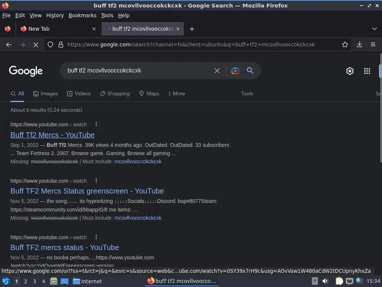The image size is (382, 287).
Task: Open the Bookmarks menu
Action: [x=82, y=15]
